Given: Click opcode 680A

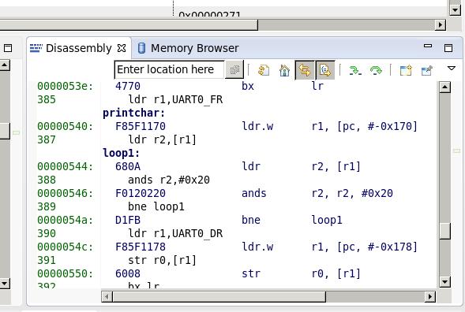Looking at the screenshot, I should click(128, 166).
